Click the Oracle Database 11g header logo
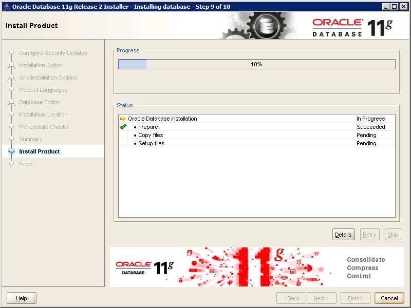411x308 pixels. tap(352, 27)
